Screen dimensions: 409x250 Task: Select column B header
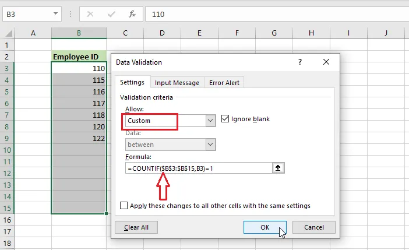(79, 33)
